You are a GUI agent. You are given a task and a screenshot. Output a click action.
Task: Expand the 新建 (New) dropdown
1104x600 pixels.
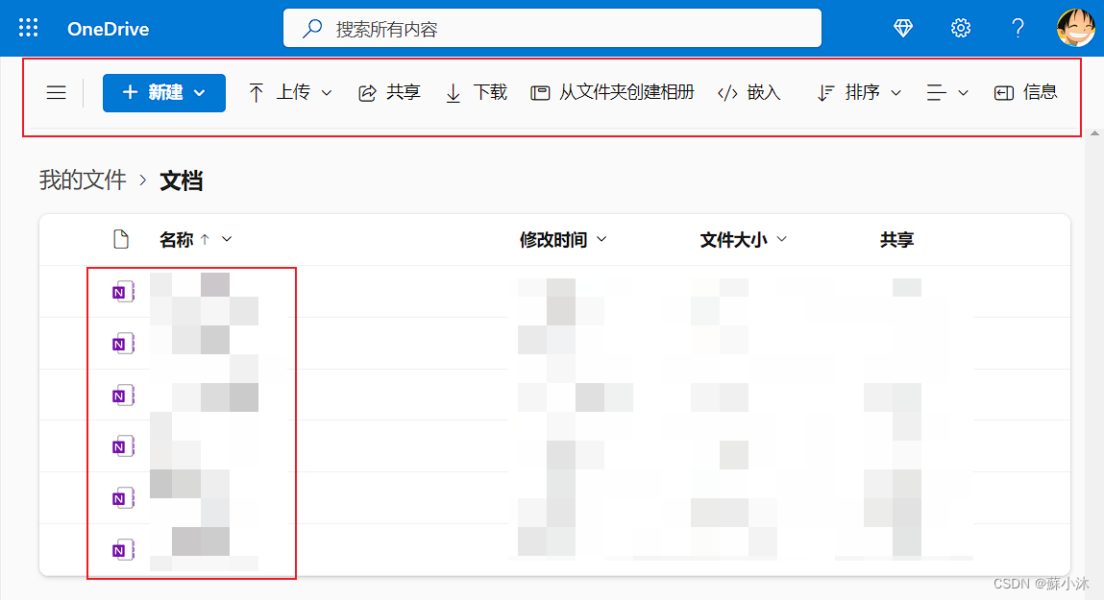(163, 92)
